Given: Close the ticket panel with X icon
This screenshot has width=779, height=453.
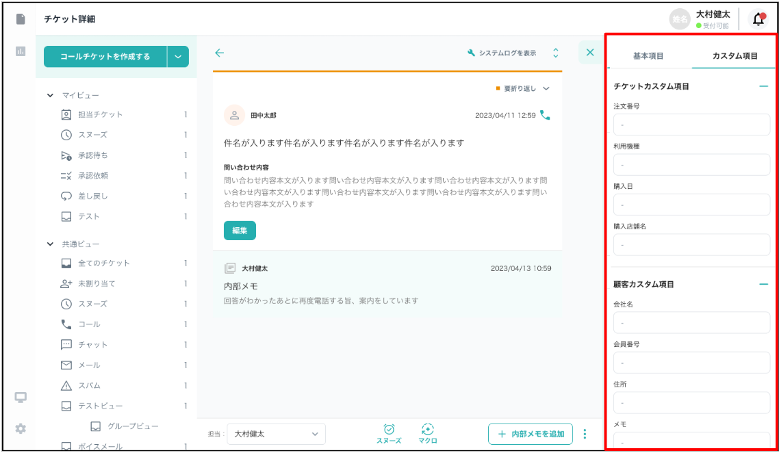Looking at the screenshot, I should click(x=590, y=53).
